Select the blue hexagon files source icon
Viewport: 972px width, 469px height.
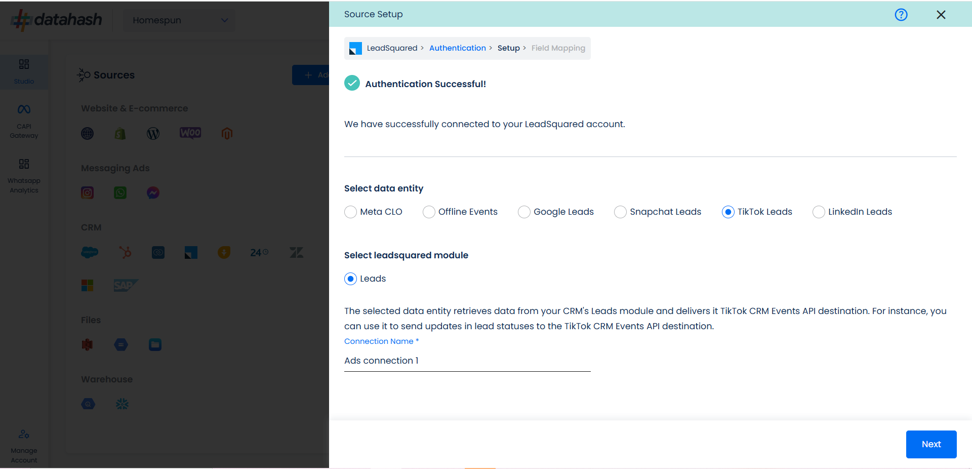click(121, 345)
